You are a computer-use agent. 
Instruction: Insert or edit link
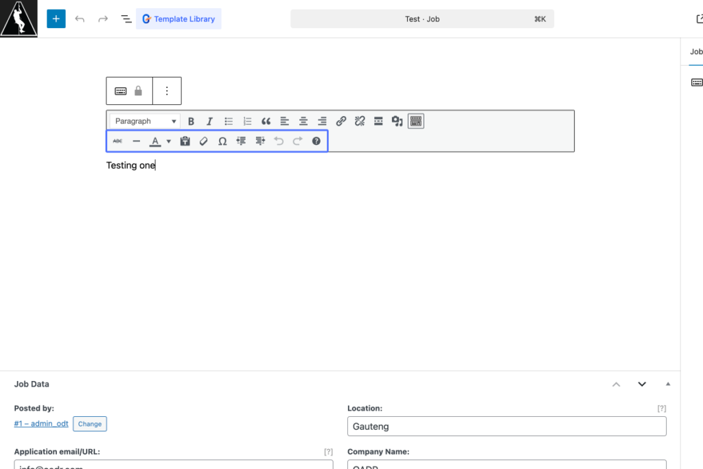341,121
